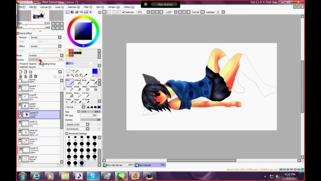Open Internet Explorer from the taskbar
Viewport: 321px width, 181px height.
(37, 176)
